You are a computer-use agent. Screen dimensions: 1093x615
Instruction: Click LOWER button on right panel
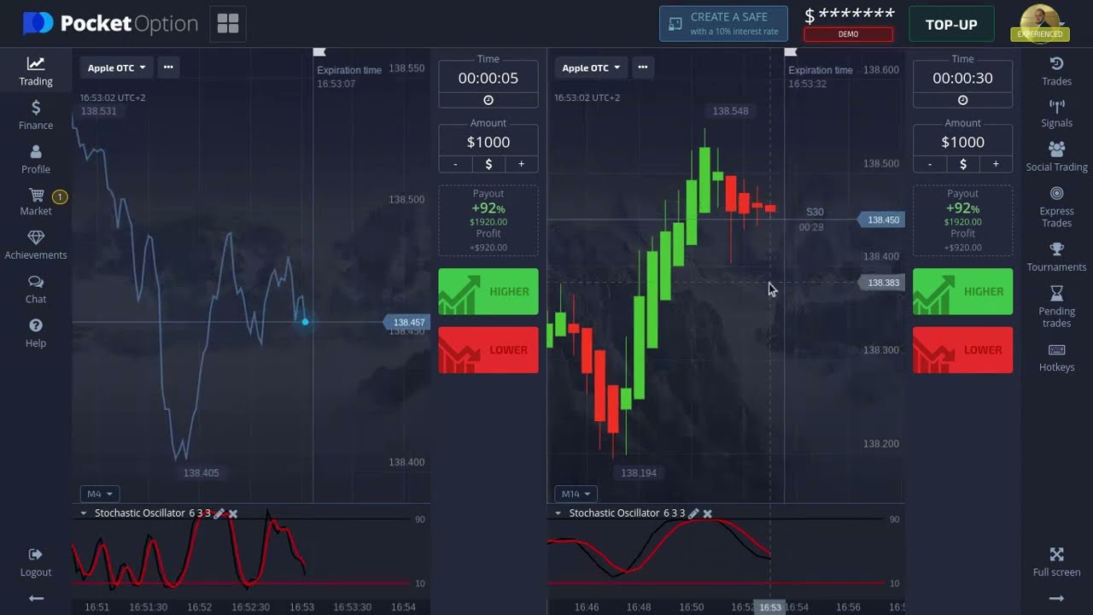click(x=962, y=350)
